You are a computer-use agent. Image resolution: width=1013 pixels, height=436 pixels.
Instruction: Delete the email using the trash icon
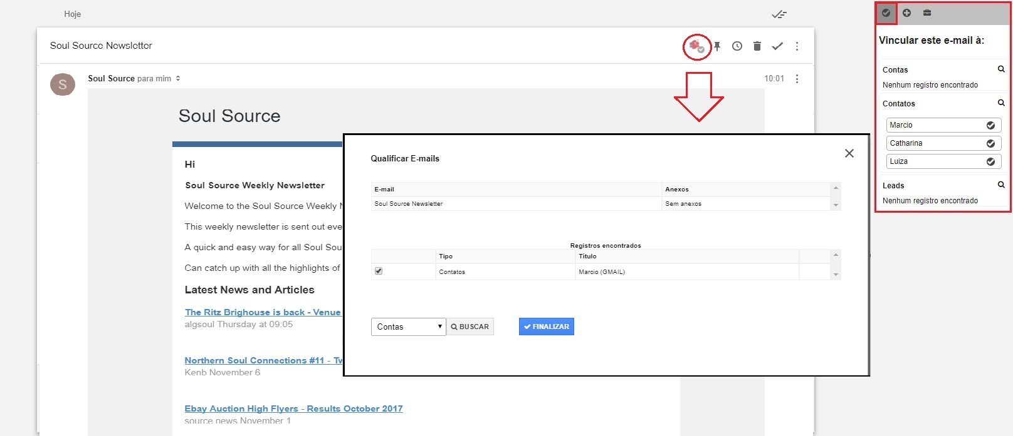coord(757,46)
